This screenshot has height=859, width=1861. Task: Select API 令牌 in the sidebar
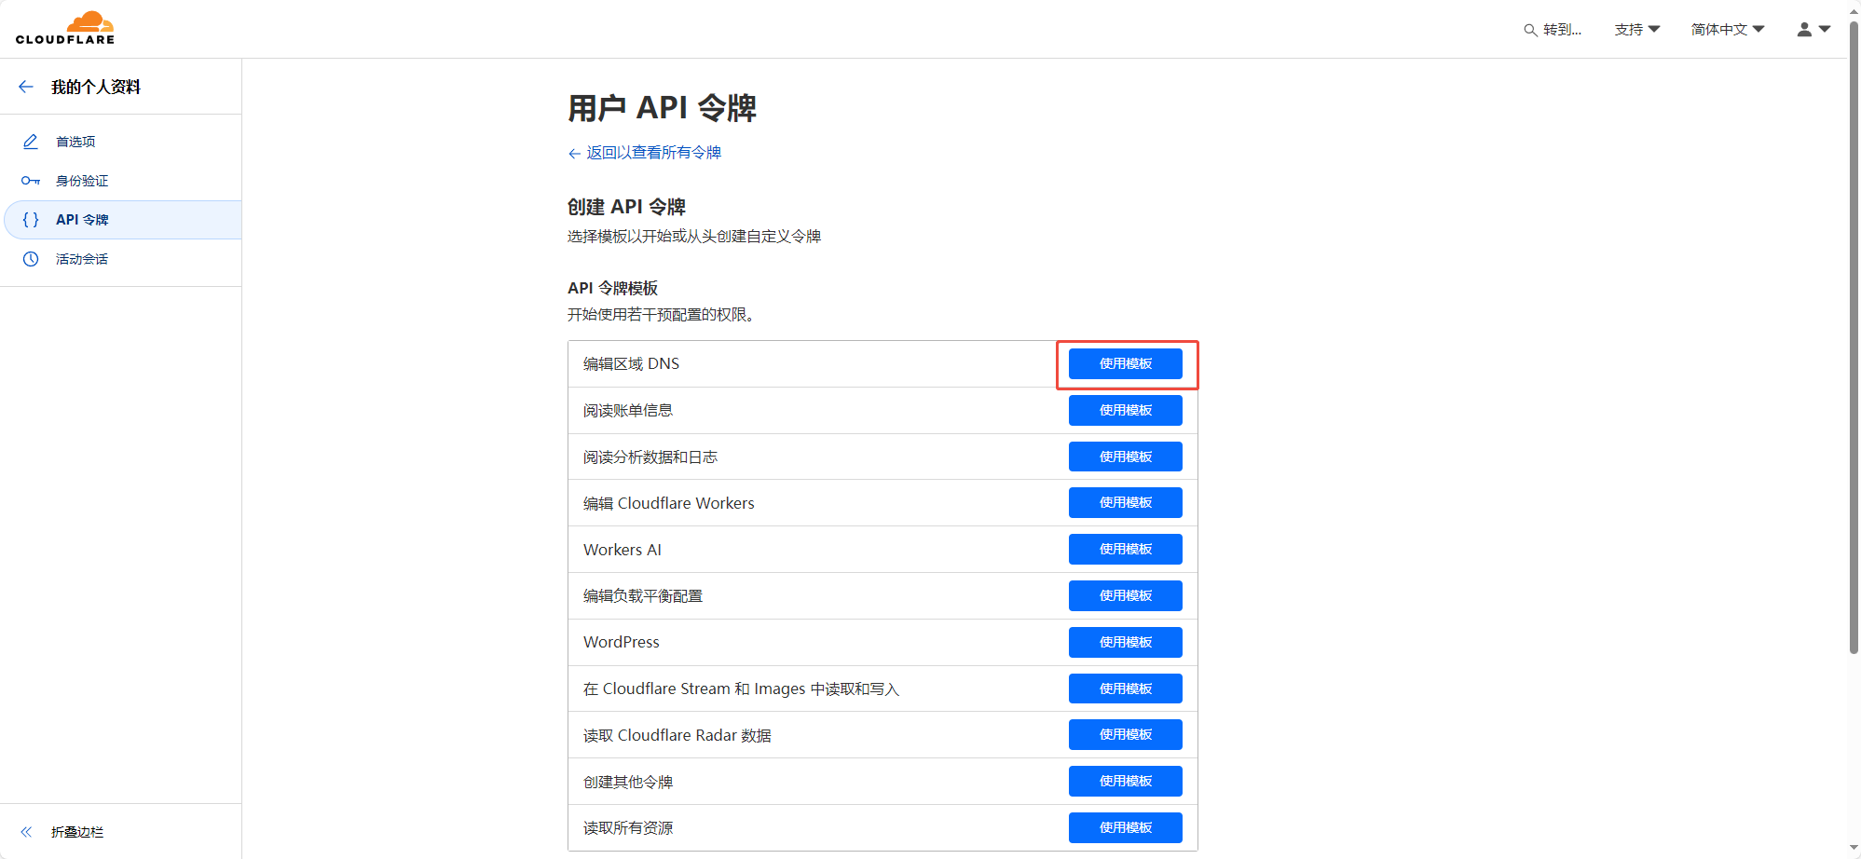[121, 220]
